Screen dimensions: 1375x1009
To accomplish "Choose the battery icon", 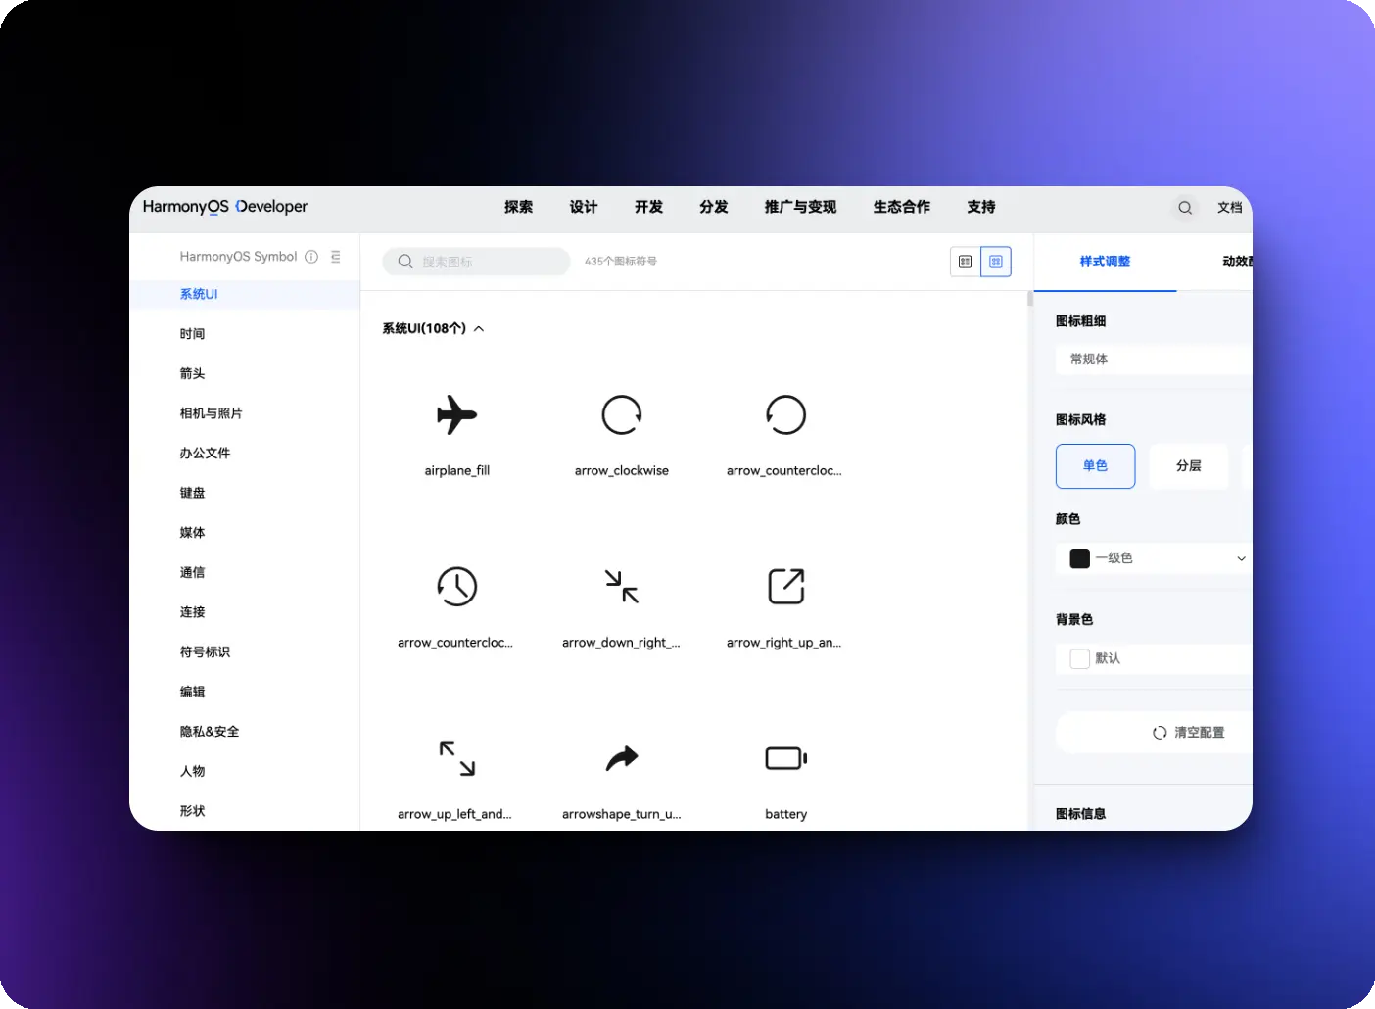I will coord(785,759).
